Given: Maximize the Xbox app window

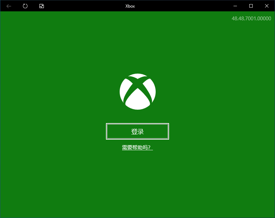Looking at the screenshot, I should tap(251, 6).
